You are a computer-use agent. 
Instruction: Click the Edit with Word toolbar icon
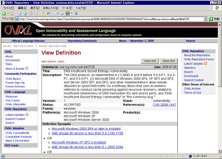(x=67, y=14)
